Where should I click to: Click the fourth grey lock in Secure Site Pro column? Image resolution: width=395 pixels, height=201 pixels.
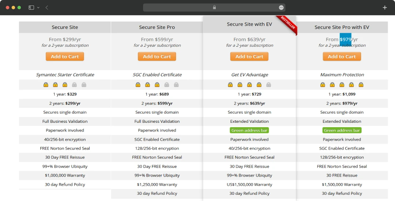(166, 84)
